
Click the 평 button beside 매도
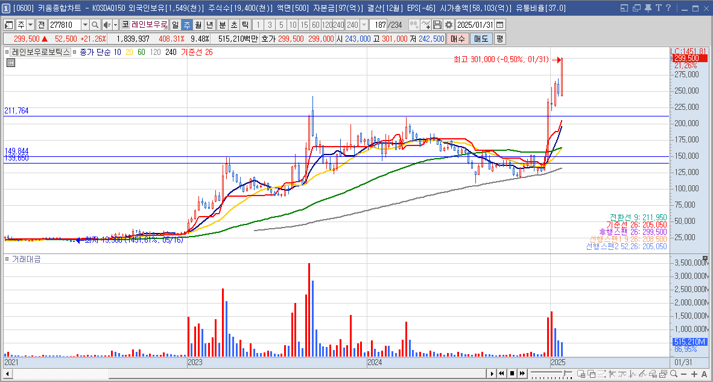tap(499, 39)
